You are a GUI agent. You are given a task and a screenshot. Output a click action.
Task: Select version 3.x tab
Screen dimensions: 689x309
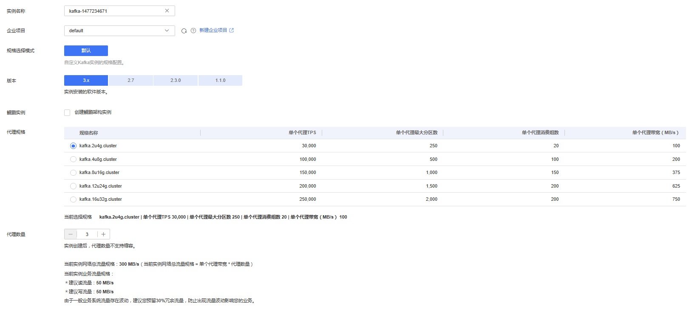[86, 81]
